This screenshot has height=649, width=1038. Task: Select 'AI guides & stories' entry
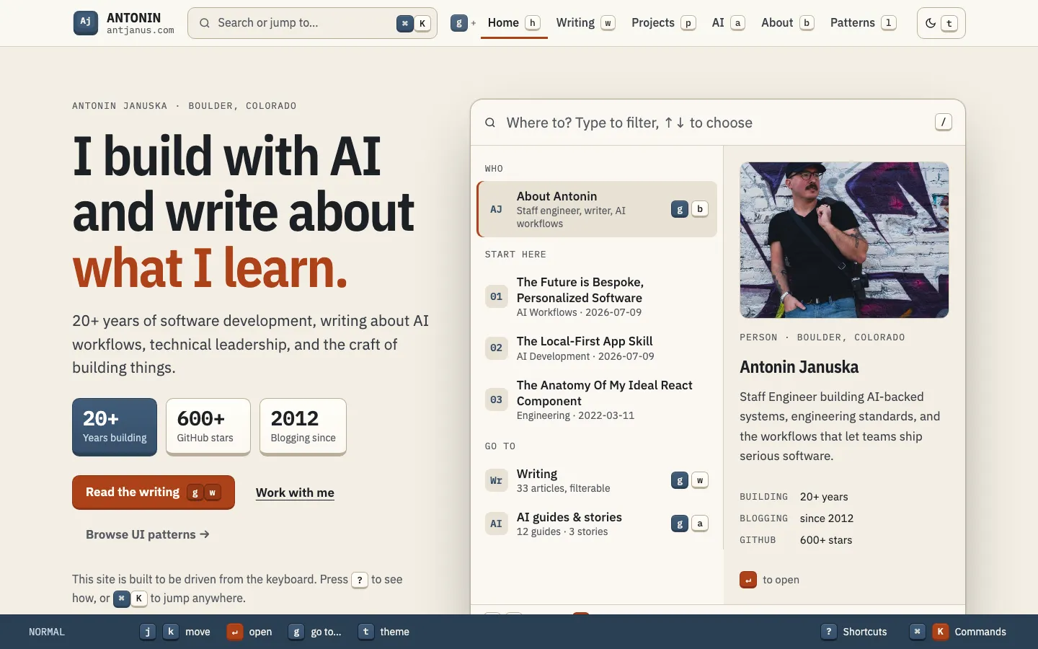[597, 524]
